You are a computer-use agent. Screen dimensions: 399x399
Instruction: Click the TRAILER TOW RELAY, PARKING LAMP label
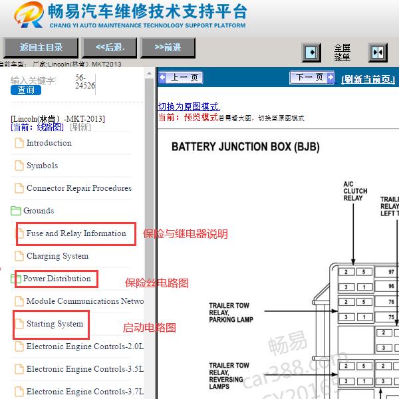coord(231,313)
